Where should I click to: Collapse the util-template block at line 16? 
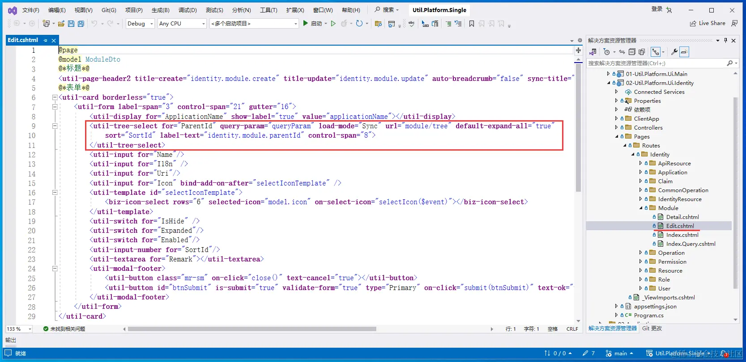(x=55, y=193)
